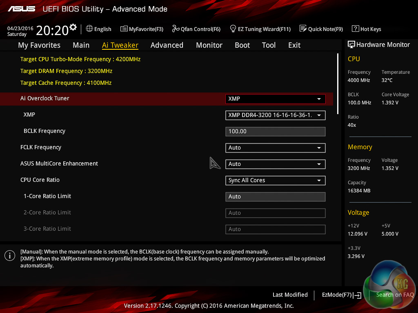Click Core Voltage value 1.392 V
Viewport: 418px width, 313px height.
tap(390, 102)
